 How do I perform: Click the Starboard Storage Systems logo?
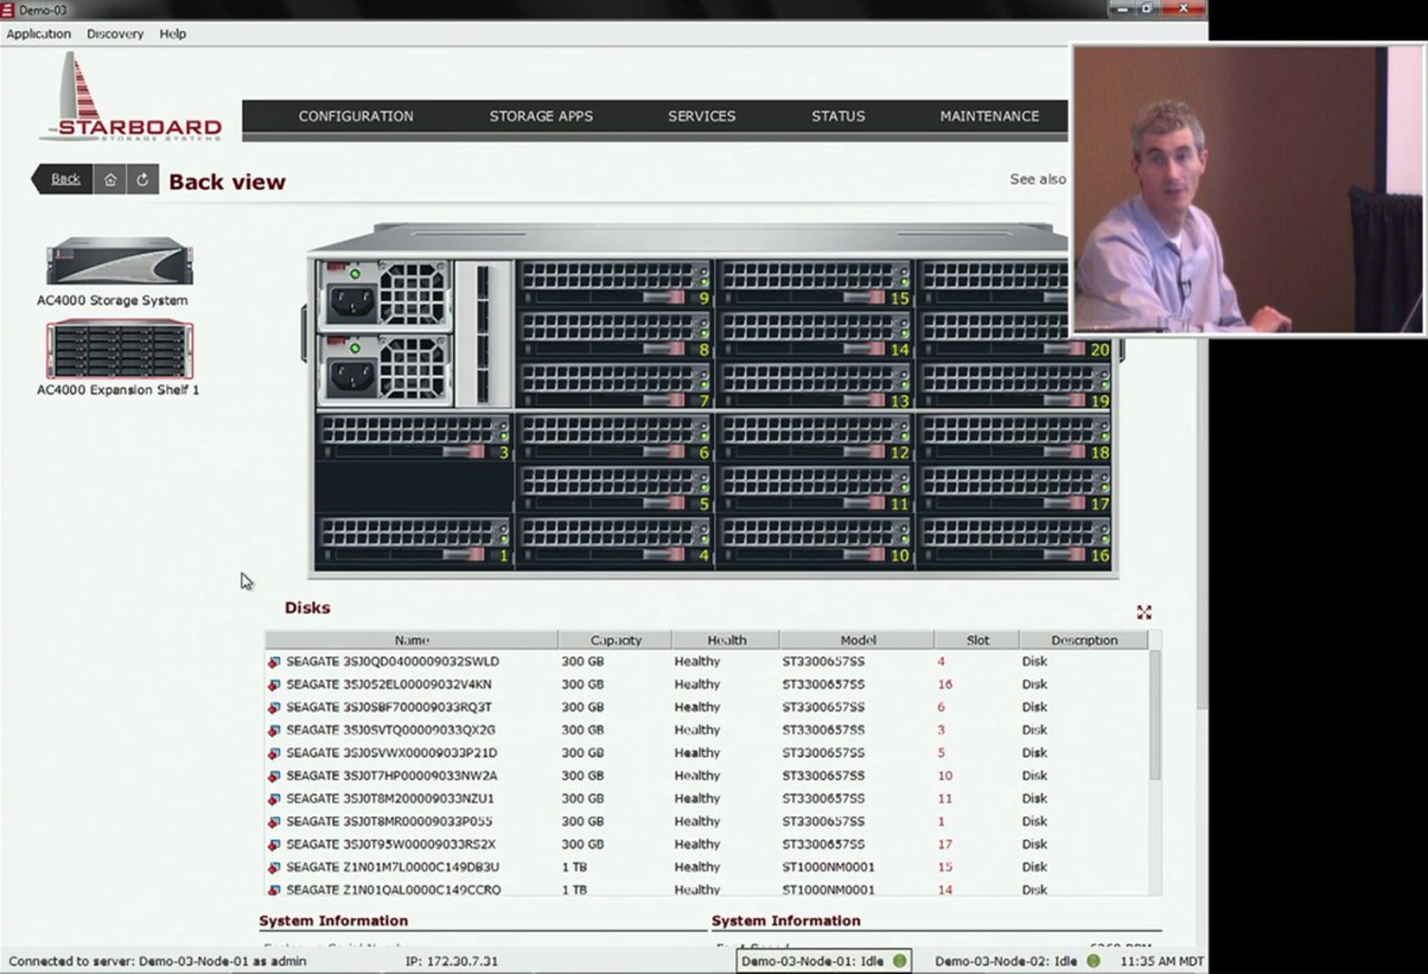(x=130, y=97)
